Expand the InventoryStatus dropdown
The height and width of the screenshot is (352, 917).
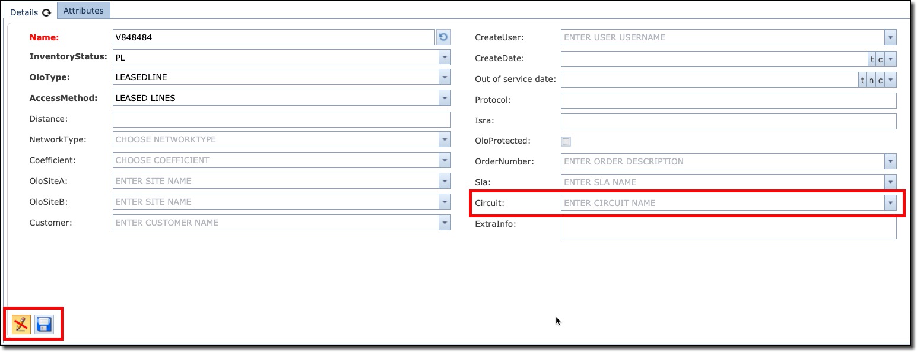(445, 58)
